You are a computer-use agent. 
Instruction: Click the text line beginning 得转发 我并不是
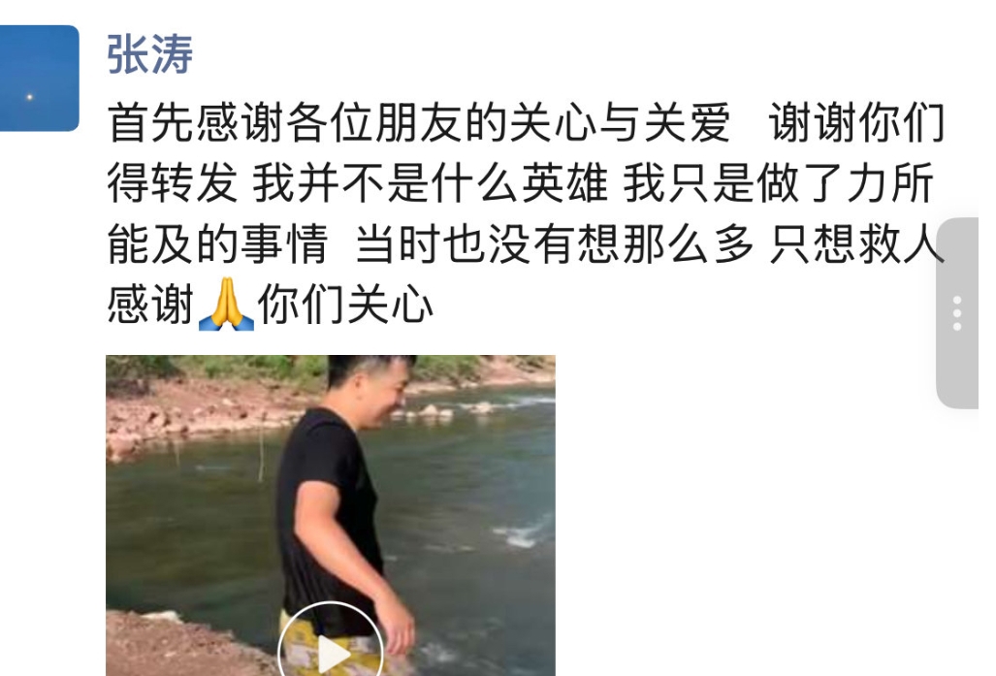click(521, 183)
